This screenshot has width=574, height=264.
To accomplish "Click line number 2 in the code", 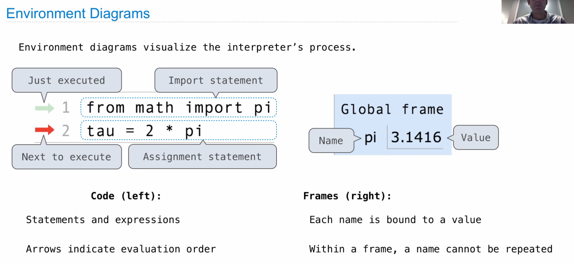I will tap(66, 131).
